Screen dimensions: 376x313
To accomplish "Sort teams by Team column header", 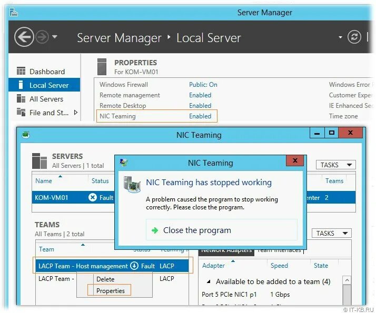I will point(46,249).
